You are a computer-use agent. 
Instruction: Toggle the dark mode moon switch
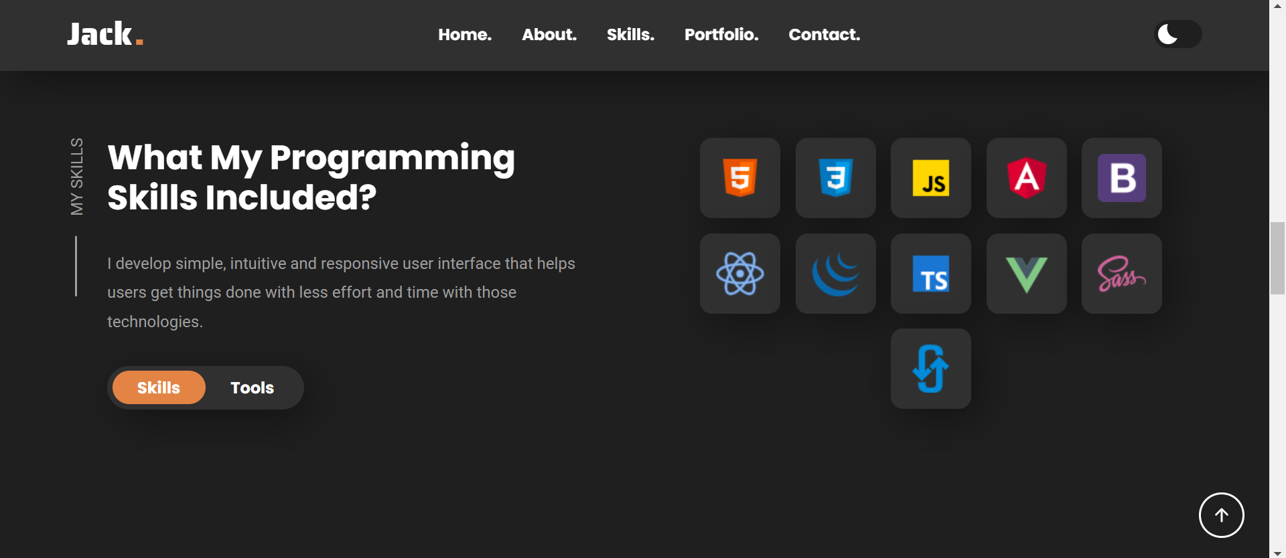tap(1178, 34)
